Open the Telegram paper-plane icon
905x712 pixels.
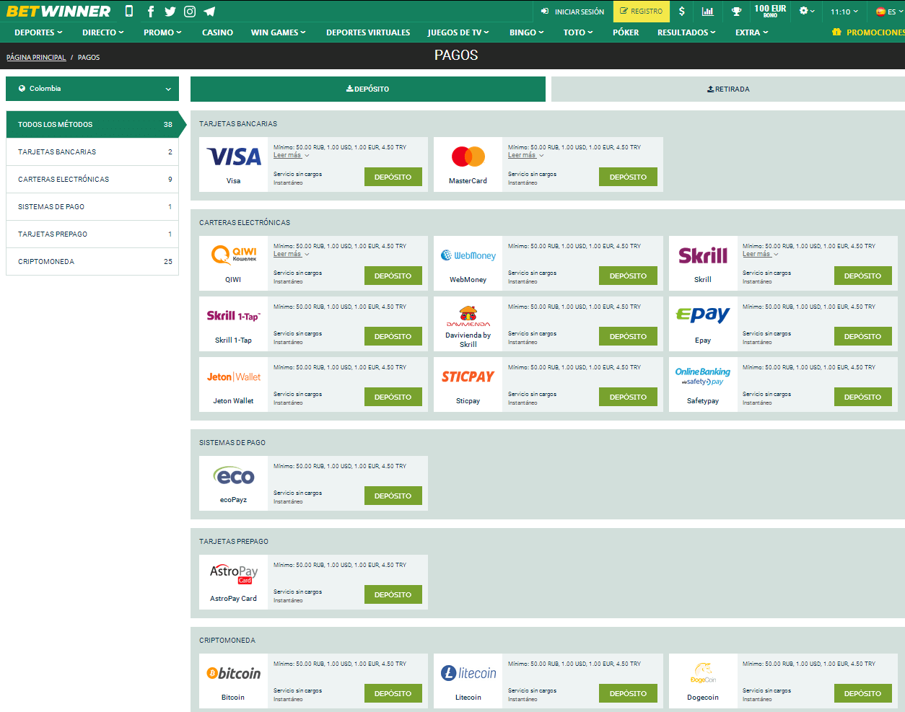click(209, 12)
